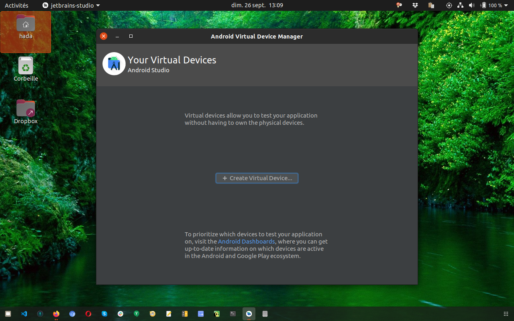Open Firefox from the taskbar
This screenshot has height=321, width=514.
coord(56,314)
